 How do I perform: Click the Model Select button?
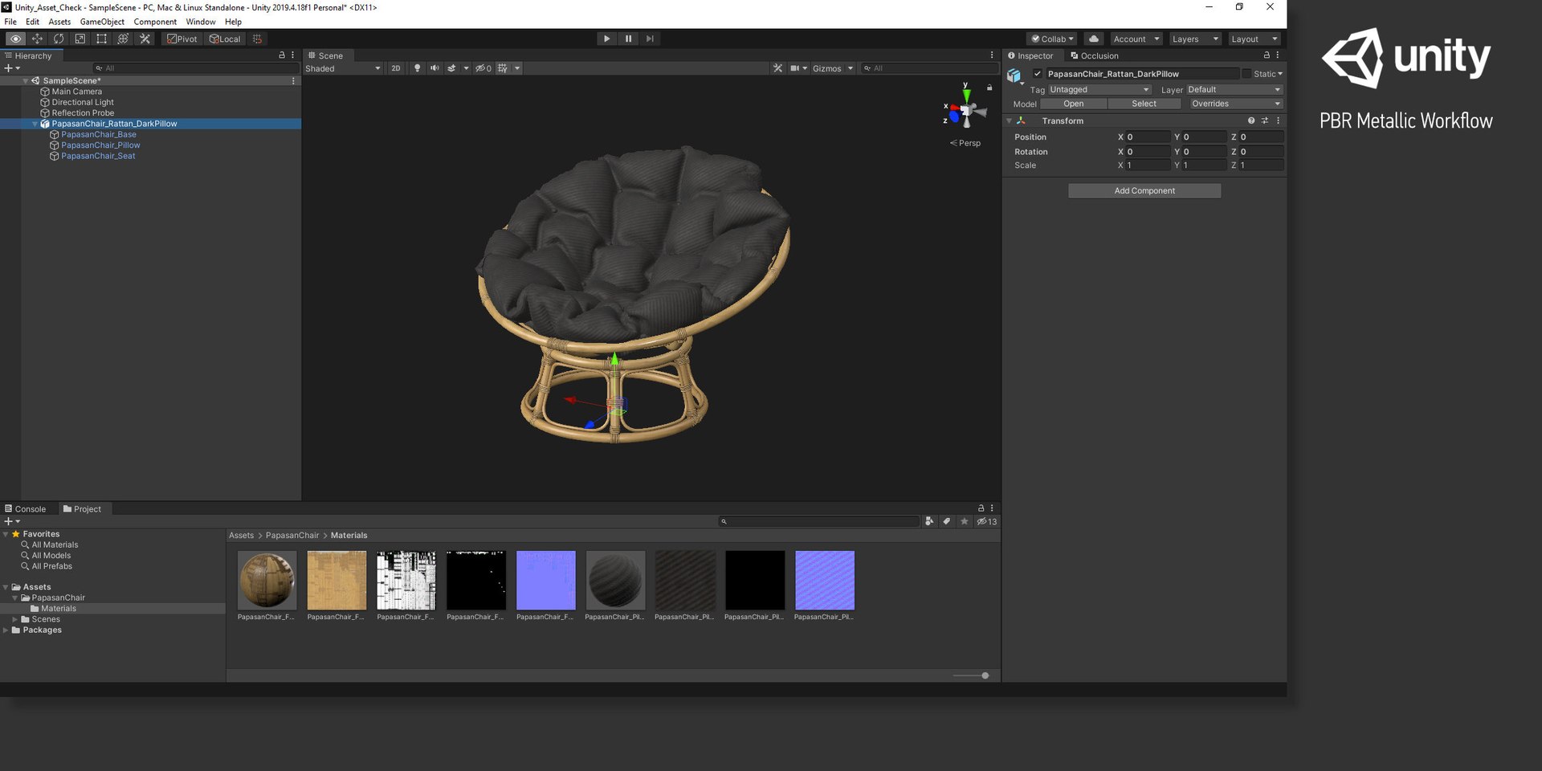(1144, 104)
